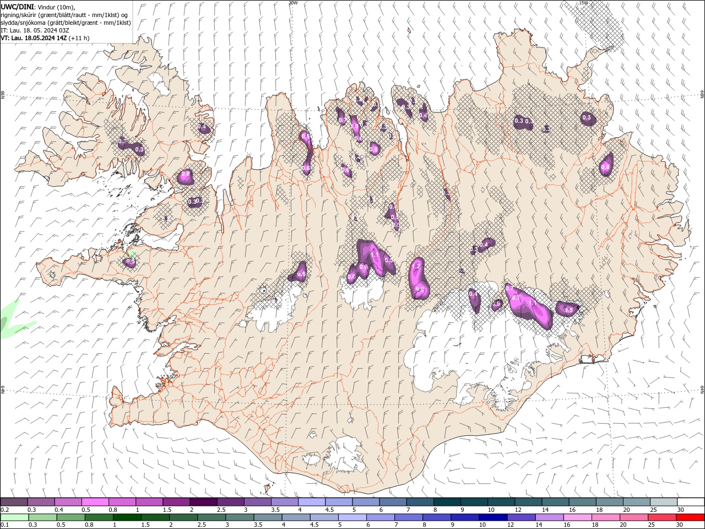Click the 15W longitude label
Image resolution: width=705 pixels, height=529 pixels.
click(583, 3)
